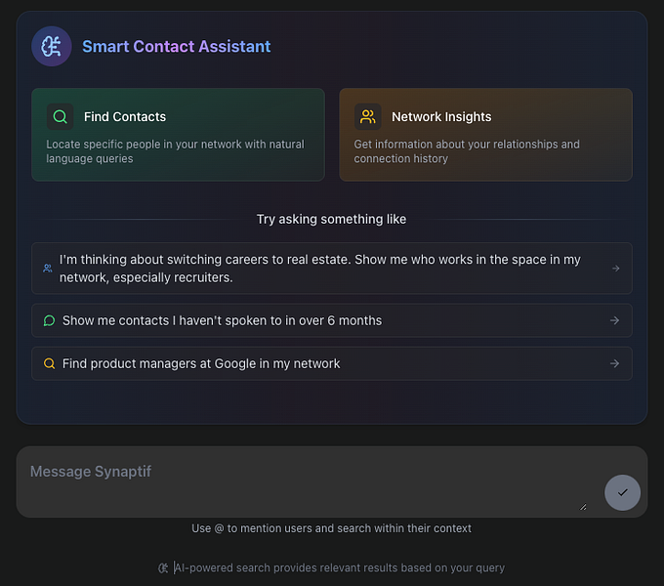Click the small brain icon in the footer

click(x=163, y=567)
